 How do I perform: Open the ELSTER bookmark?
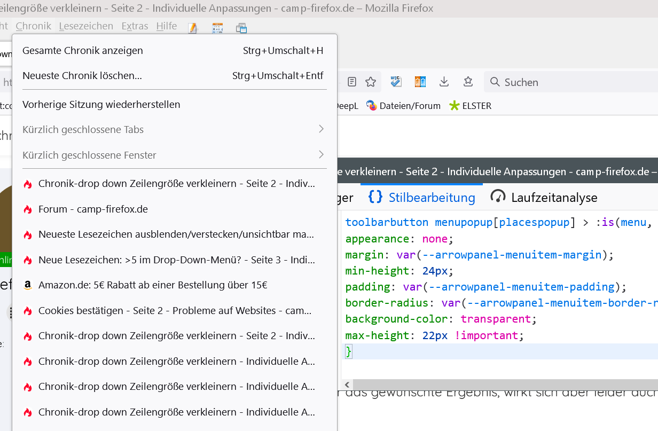(x=470, y=106)
